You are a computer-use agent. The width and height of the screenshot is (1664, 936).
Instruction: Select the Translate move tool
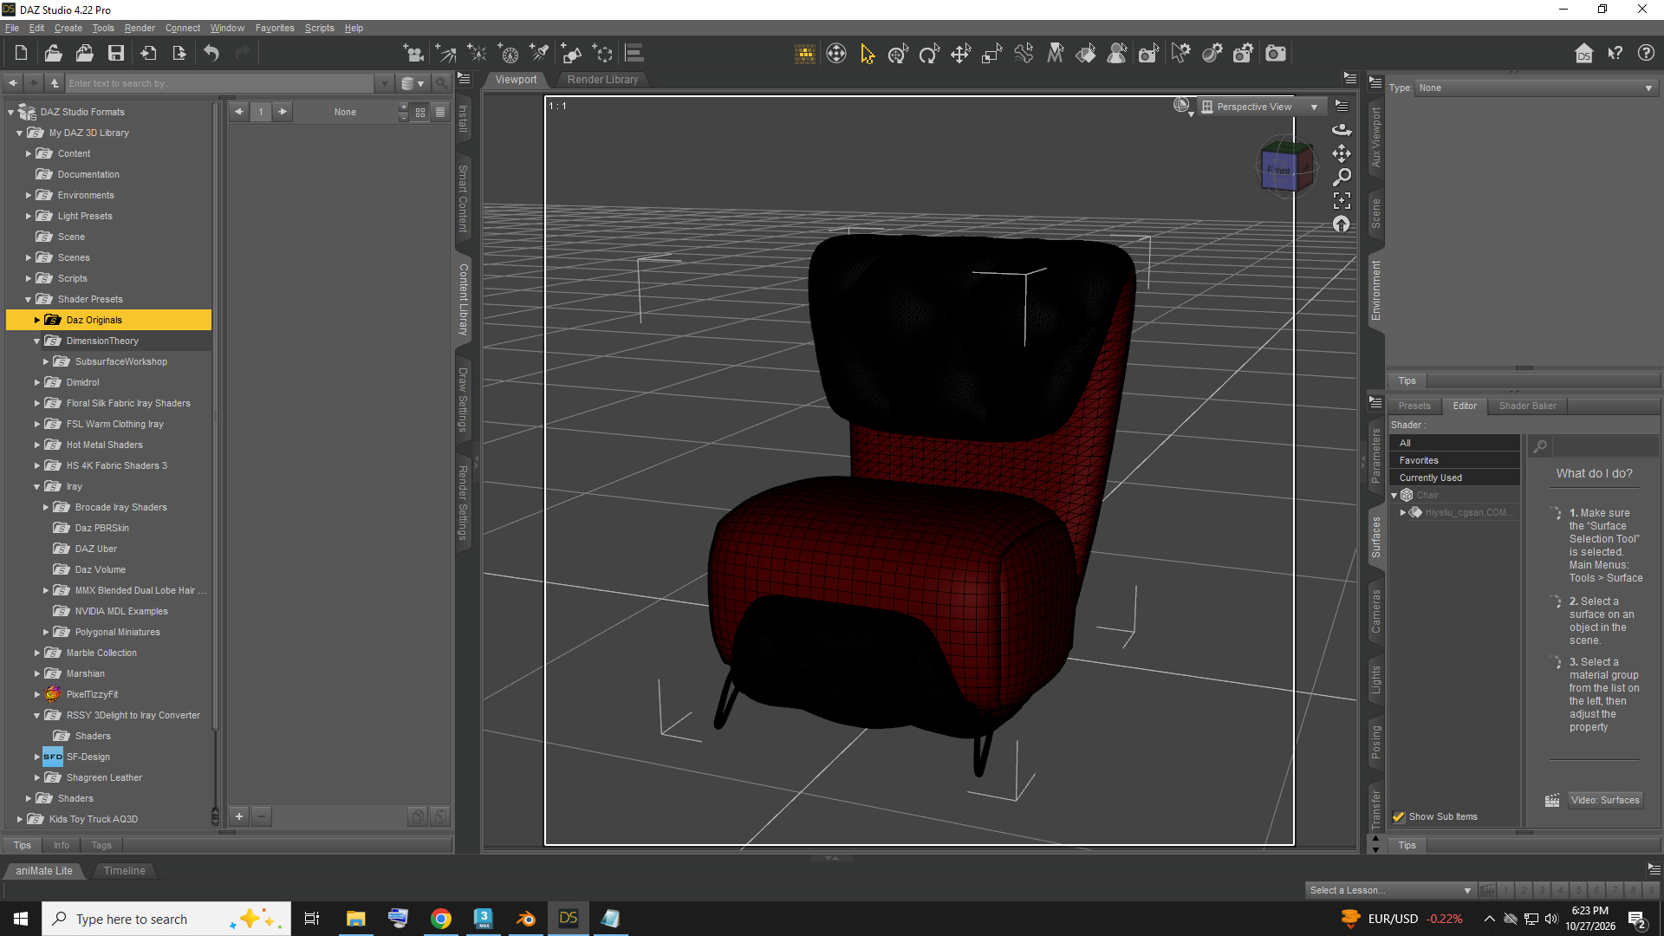coord(960,54)
